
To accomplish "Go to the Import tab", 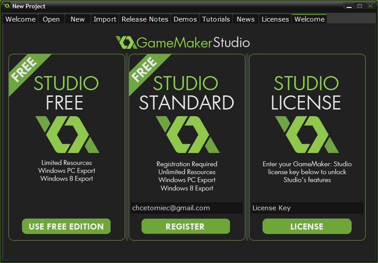I will pyautogui.click(x=105, y=19).
